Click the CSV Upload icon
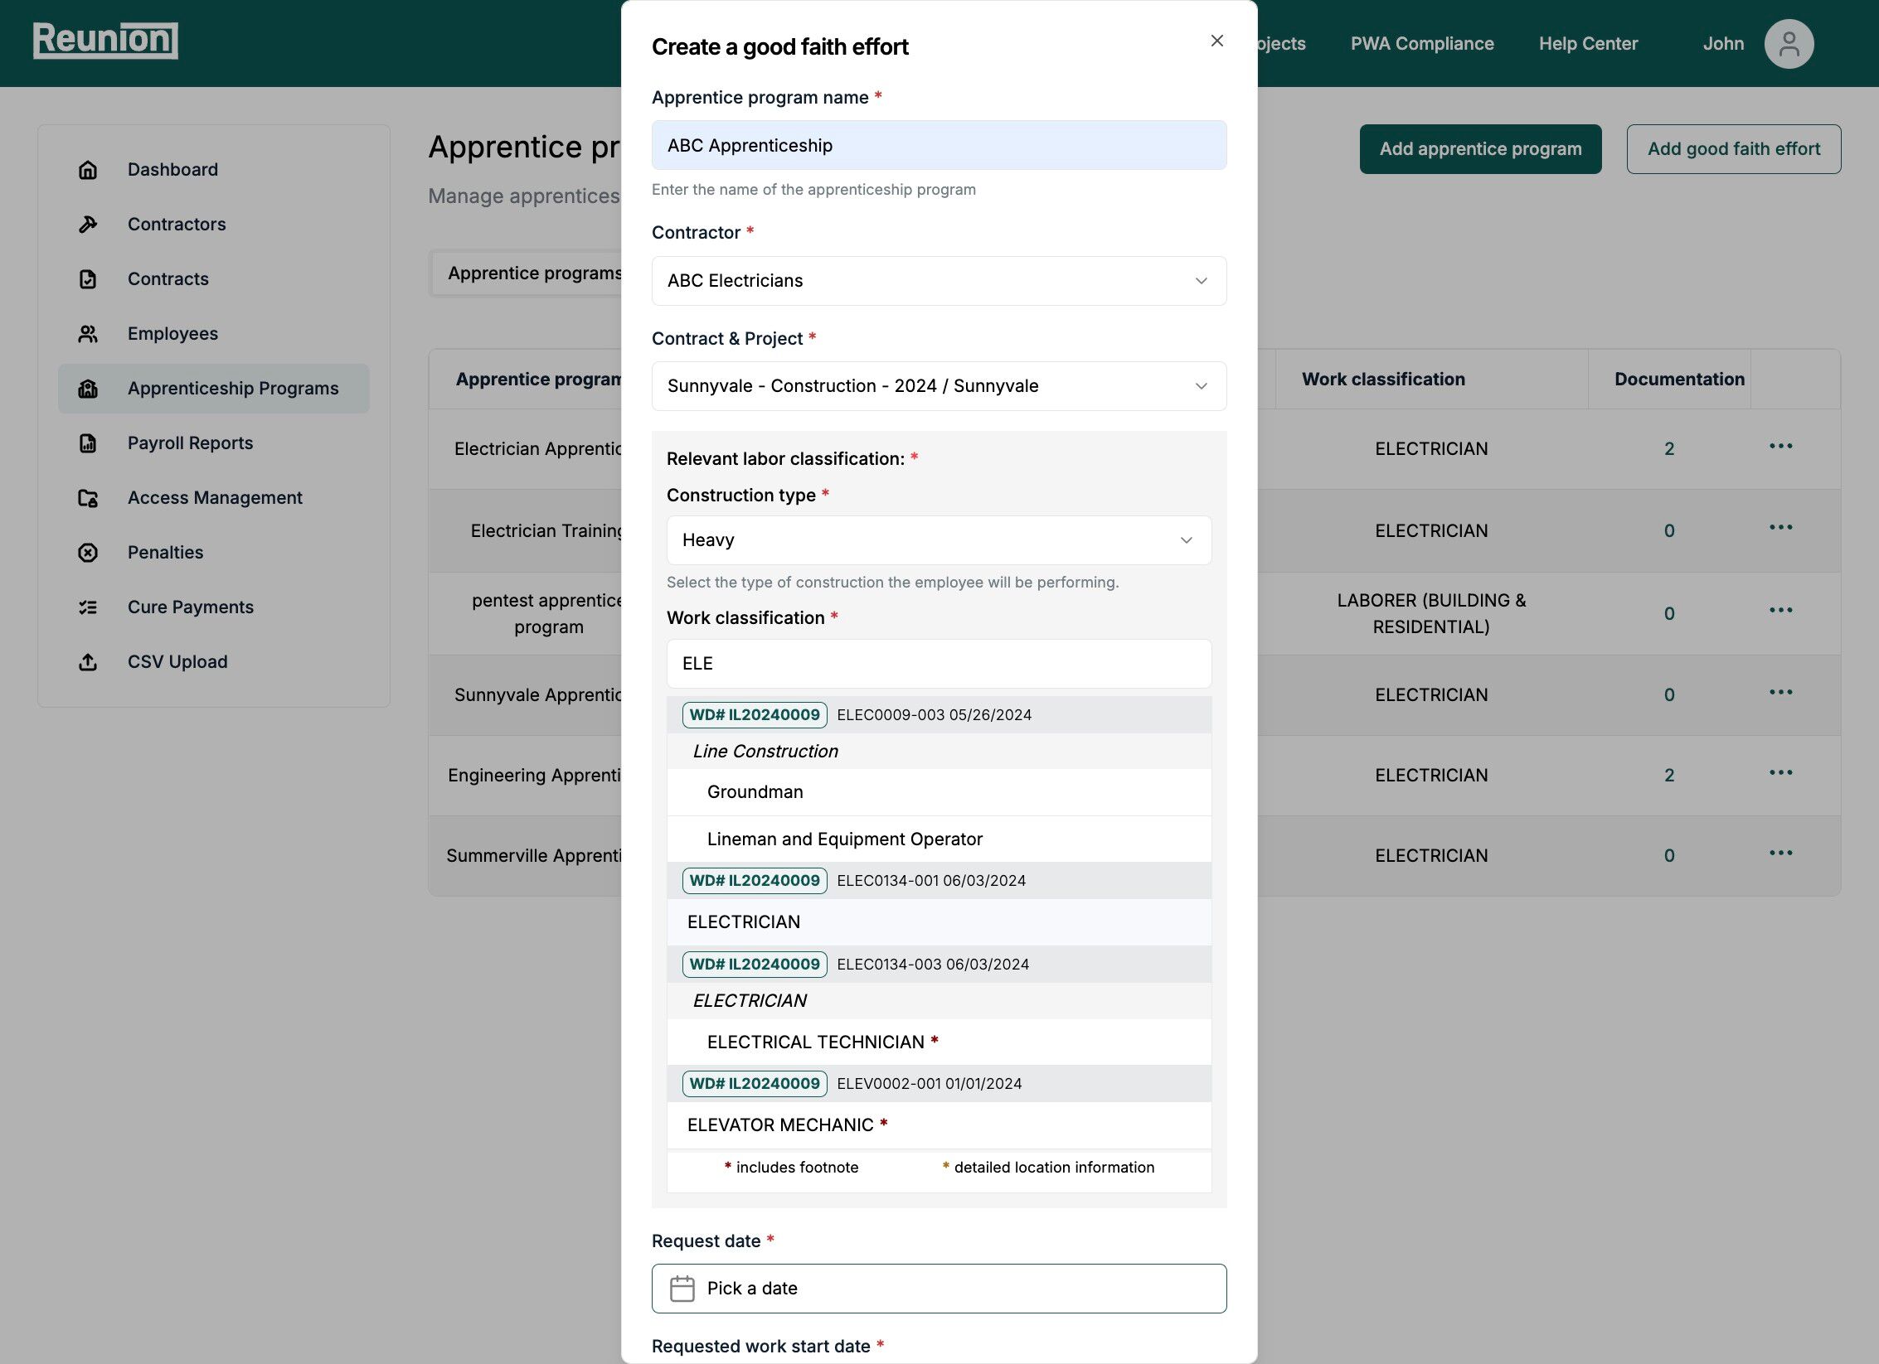 (88, 662)
